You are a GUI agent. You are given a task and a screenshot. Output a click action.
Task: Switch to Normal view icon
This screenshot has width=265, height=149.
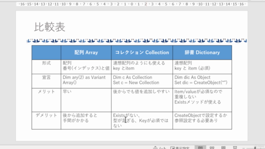coord(200,147)
